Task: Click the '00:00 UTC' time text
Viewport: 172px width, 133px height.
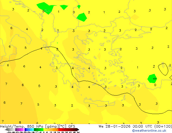Action: 142,126
